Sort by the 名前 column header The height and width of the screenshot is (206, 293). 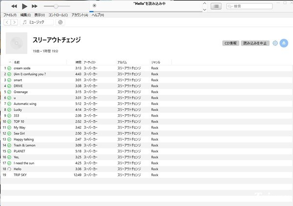pos(17,62)
